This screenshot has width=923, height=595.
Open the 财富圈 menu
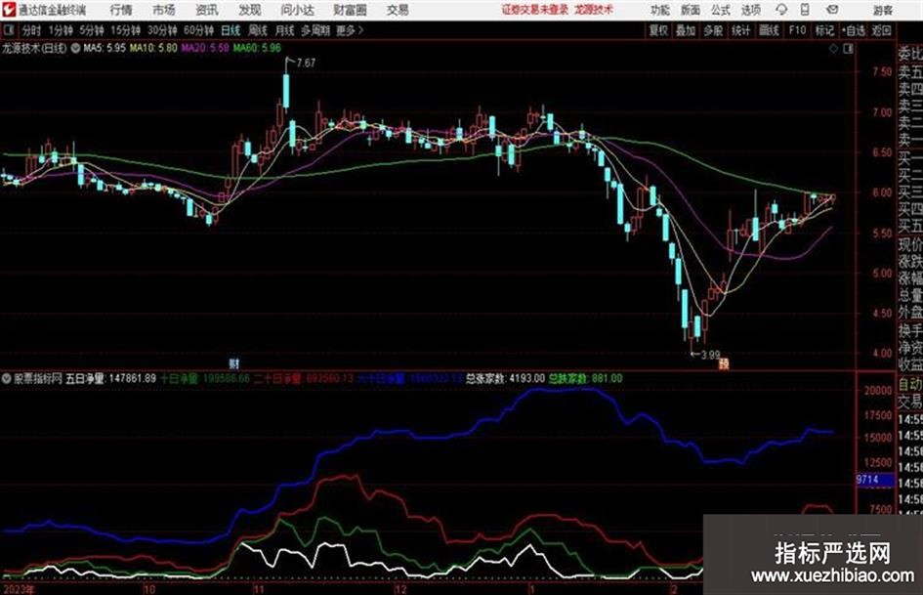pos(350,10)
